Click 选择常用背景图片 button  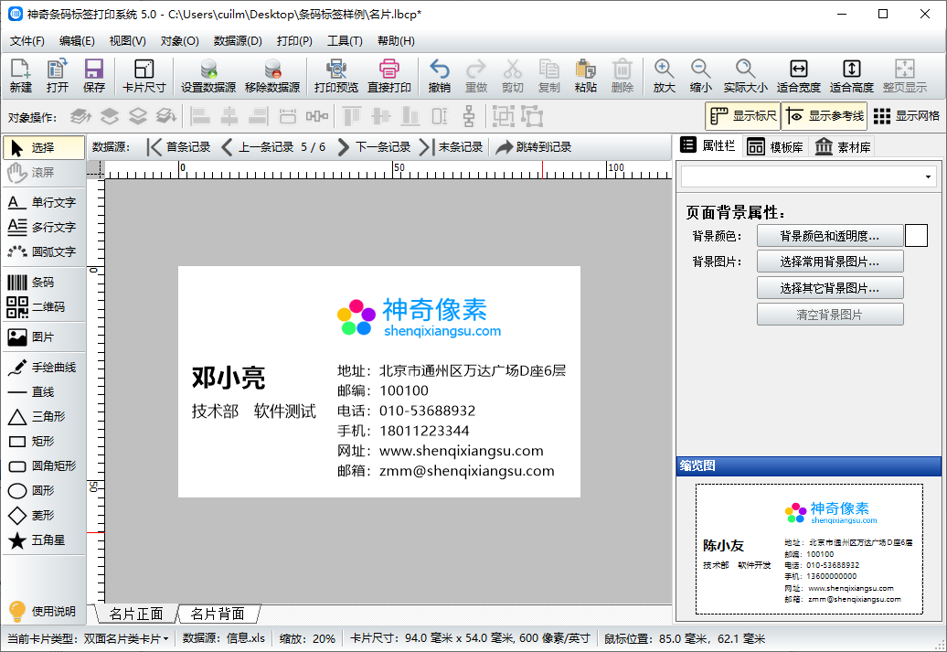click(x=829, y=262)
